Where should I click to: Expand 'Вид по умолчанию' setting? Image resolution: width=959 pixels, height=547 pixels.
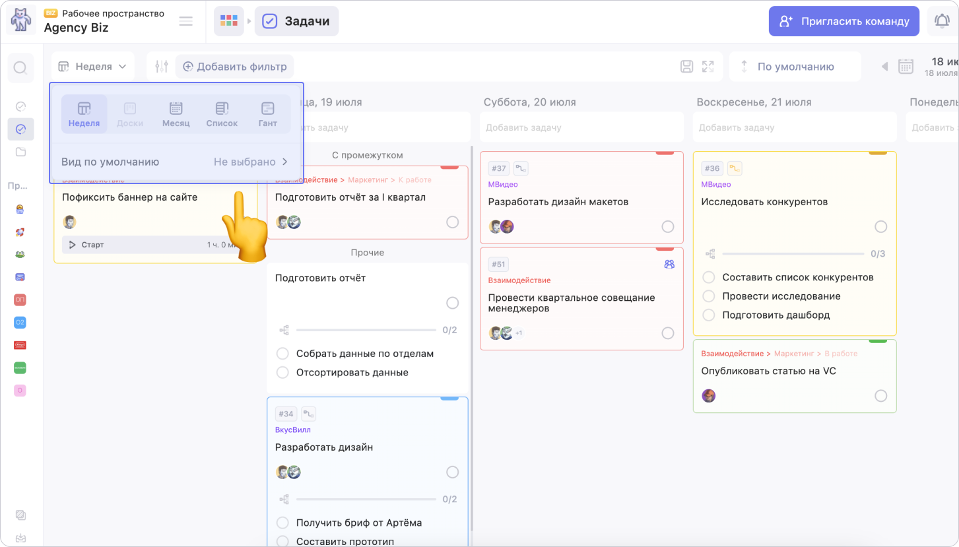[x=176, y=162]
